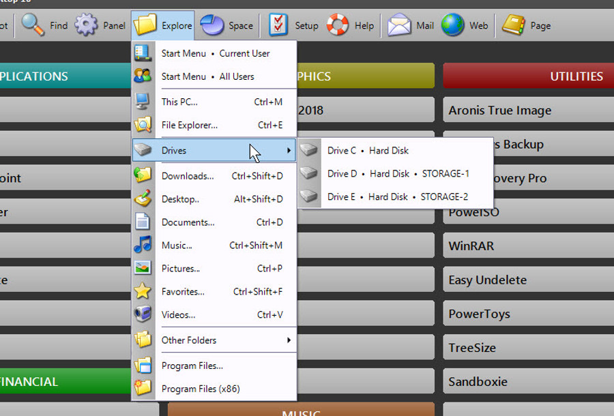Open the Help lifebuoy icon
The height and width of the screenshot is (416, 614).
(x=338, y=25)
